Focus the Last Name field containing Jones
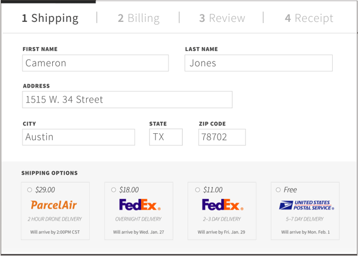Image resolution: width=358 pixels, height=260 pixels. click(259, 63)
